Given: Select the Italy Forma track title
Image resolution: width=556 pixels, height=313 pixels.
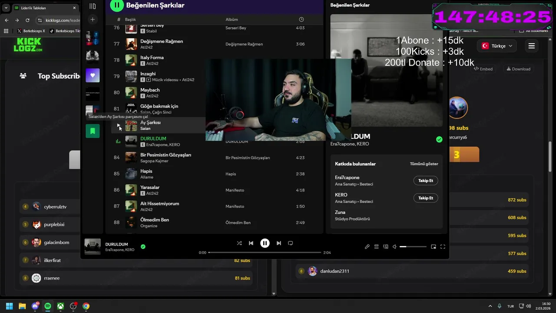Looking at the screenshot, I should point(152,57).
